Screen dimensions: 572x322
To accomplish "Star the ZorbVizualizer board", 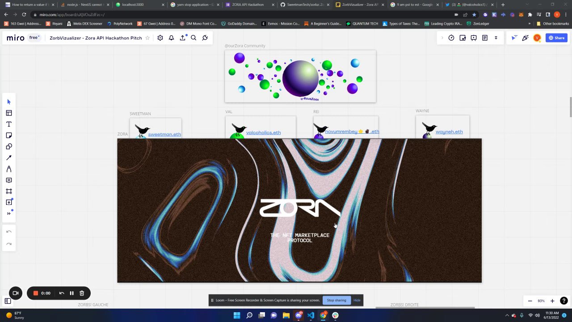I will coord(147,38).
